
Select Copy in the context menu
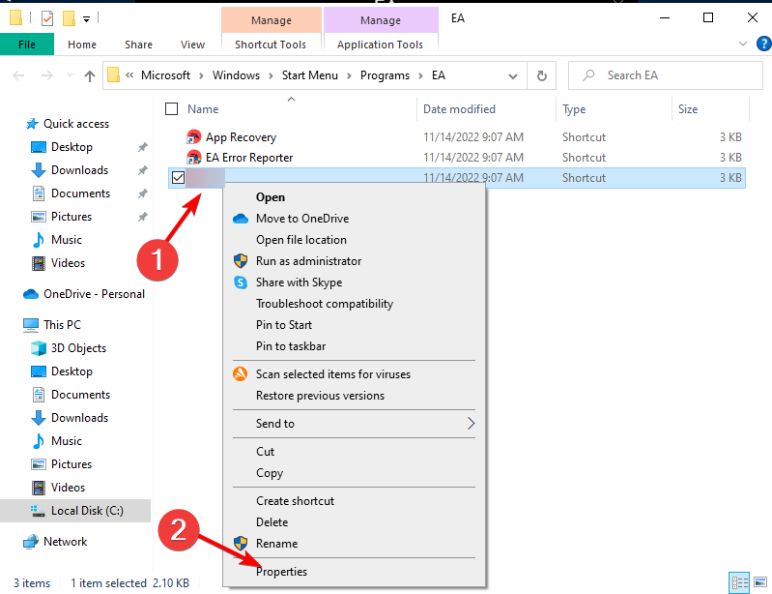coord(270,473)
